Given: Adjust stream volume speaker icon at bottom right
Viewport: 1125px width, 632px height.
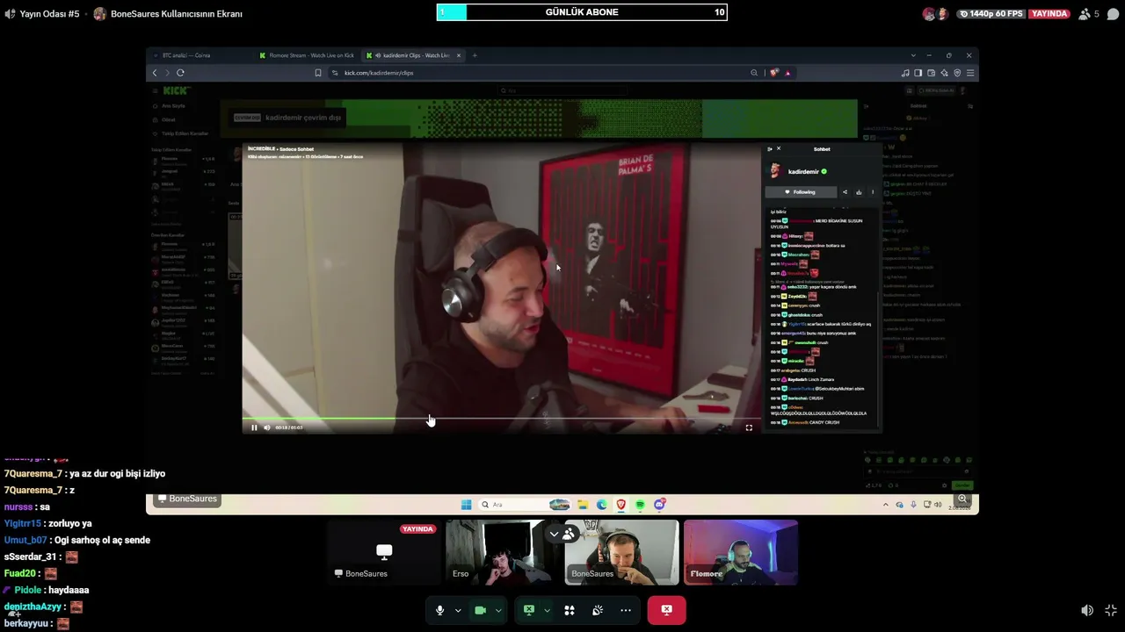Looking at the screenshot, I should [1087, 610].
